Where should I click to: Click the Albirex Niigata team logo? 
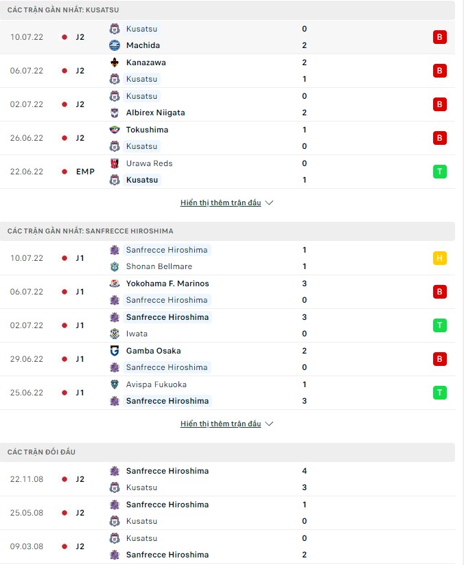(115, 113)
